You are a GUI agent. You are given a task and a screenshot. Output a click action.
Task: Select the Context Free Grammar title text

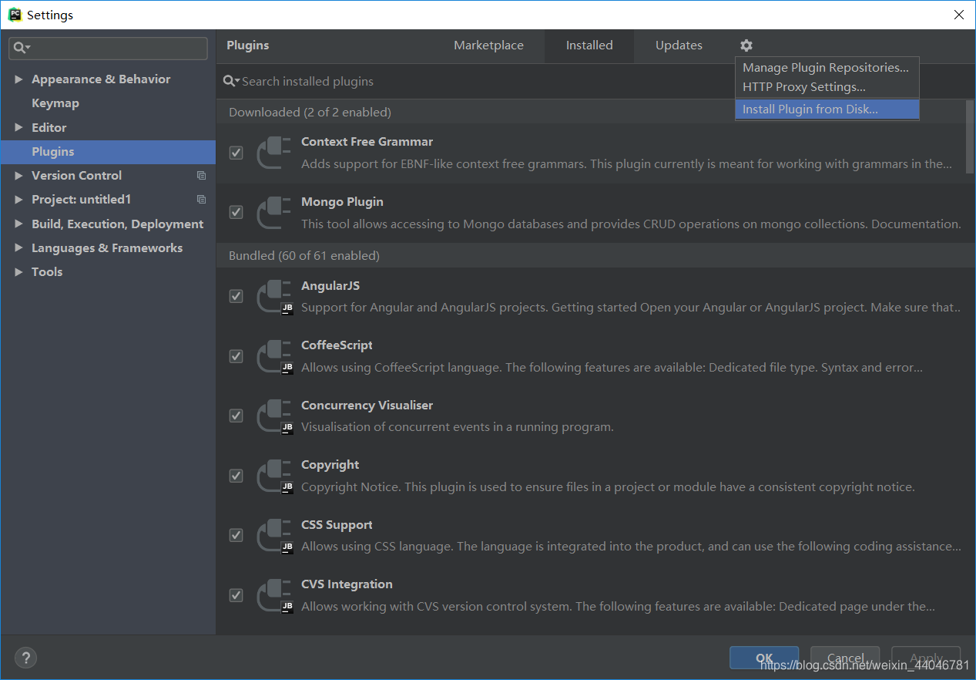pyautogui.click(x=367, y=142)
